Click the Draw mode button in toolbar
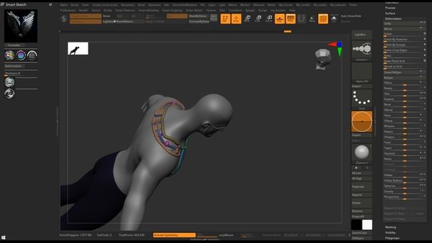The height and width of the screenshot is (243, 432). tap(236, 19)
